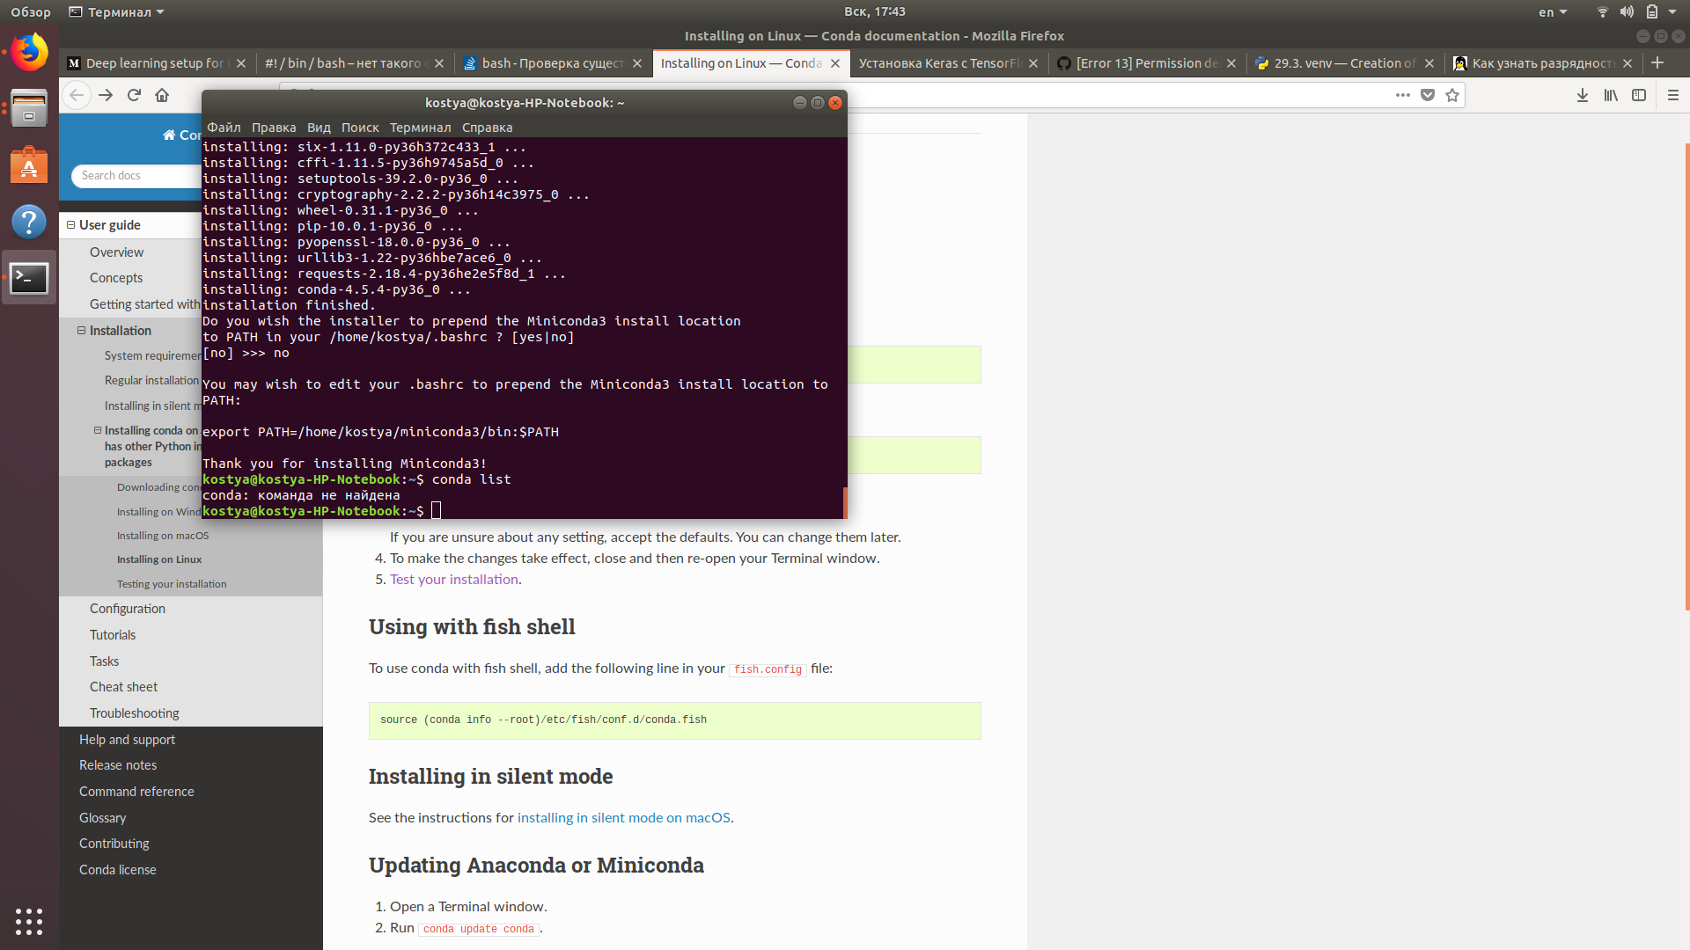
Task: Open Firefox library icon
Action: pos(1611,95)
